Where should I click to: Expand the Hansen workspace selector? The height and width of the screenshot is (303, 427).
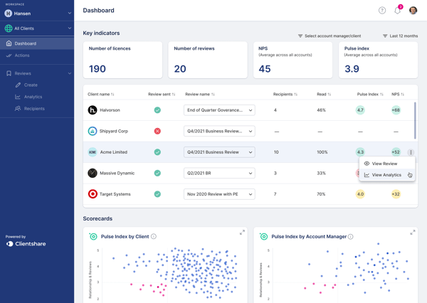37,14
